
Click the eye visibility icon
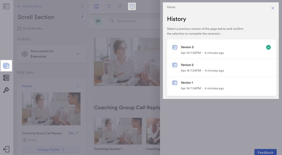25,54
